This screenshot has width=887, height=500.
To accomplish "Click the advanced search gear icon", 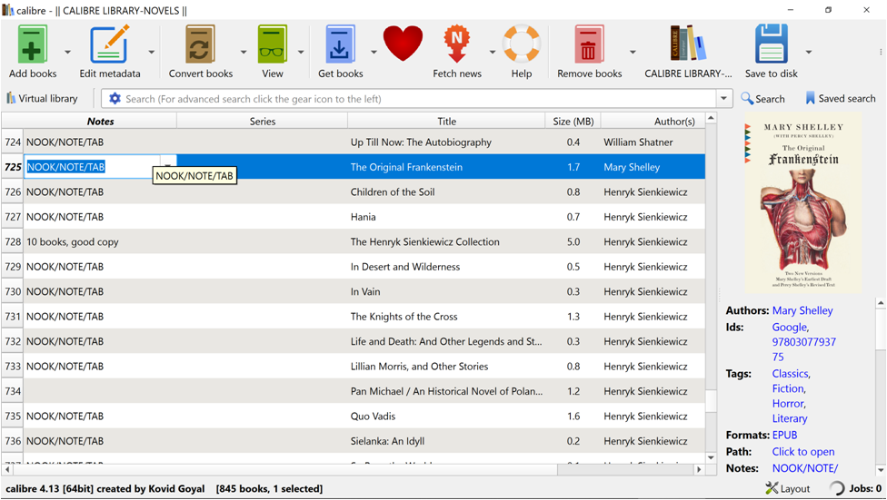I will pos(115,99).
